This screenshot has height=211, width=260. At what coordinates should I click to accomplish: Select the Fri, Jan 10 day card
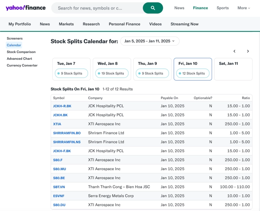[192, 69]
